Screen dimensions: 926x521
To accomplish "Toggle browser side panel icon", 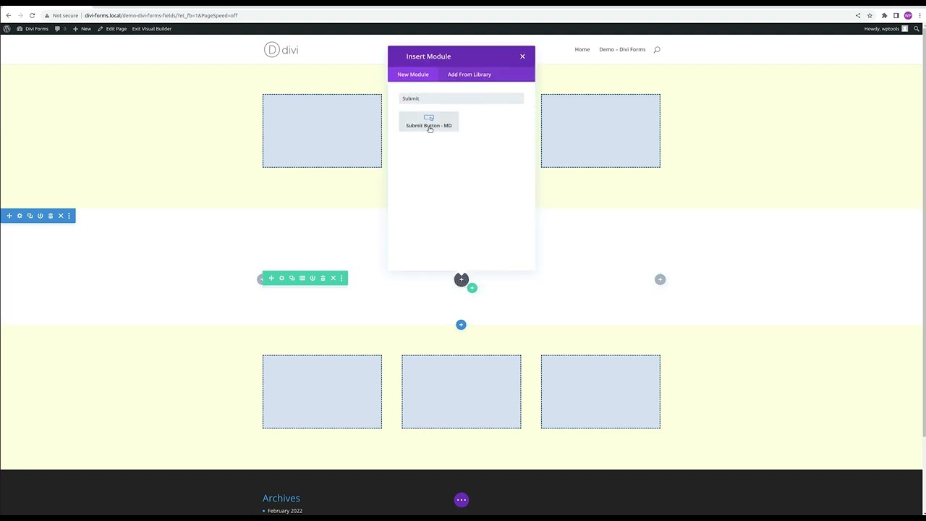I will pos(896,15).
